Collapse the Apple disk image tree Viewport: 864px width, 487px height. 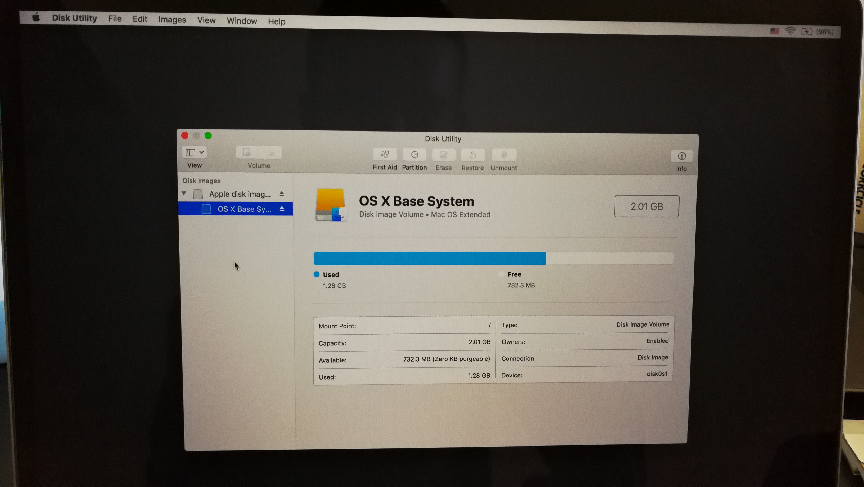coord(184,193)
